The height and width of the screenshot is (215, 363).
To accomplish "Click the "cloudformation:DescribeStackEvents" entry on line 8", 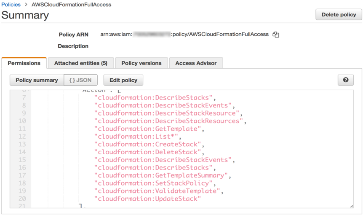I will [x=163, y=105].
